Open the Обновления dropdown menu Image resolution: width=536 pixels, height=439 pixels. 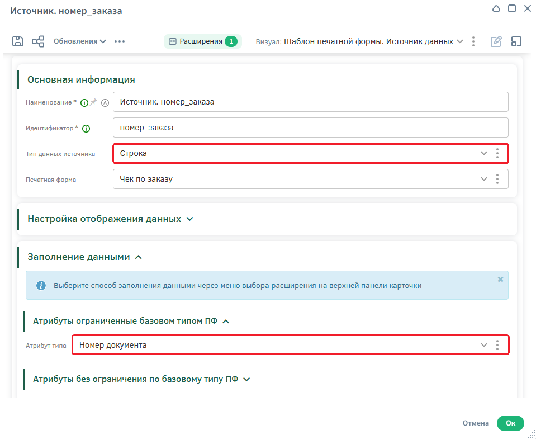pos(80,41)
